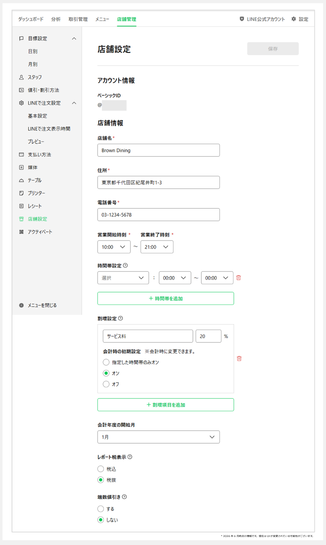
Task: Open 基本設定 in the sidebar
Action: (38, 116)
